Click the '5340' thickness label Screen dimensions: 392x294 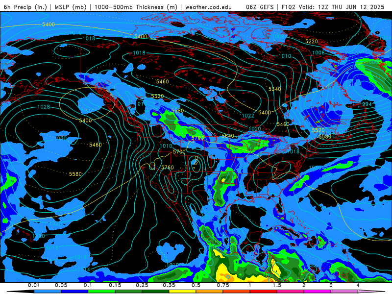click(x=274, y=89)
